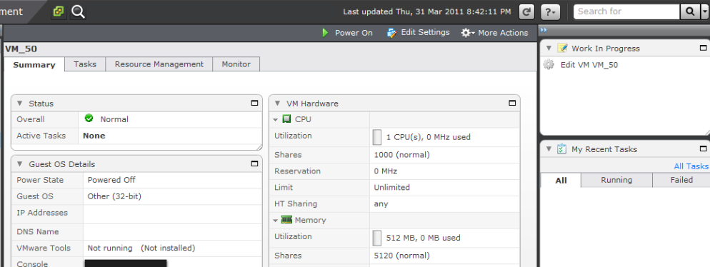This screenshot has height=267, width=710.
Task: Collapse the right sidebar with double-arrow icon
Action: point(544,30)
